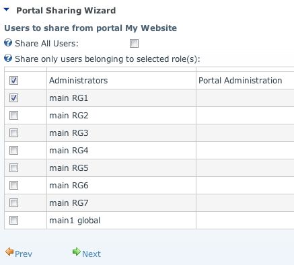The height and width of the screenshot is (265, 294).
Task: Collapse the Portal Sharing Wizard section
Action: 6,9
